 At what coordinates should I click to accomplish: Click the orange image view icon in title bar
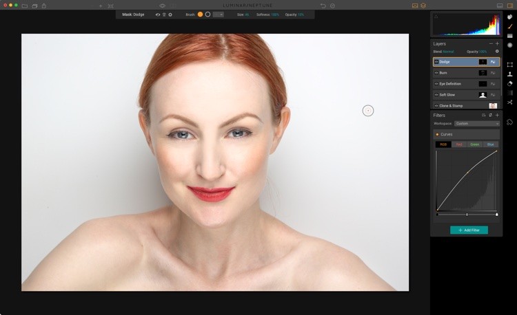tap(415, 6)
